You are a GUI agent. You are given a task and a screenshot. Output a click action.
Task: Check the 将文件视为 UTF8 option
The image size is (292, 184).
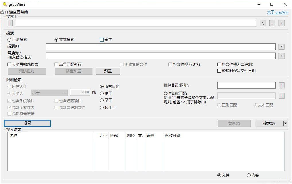point(170,65)
